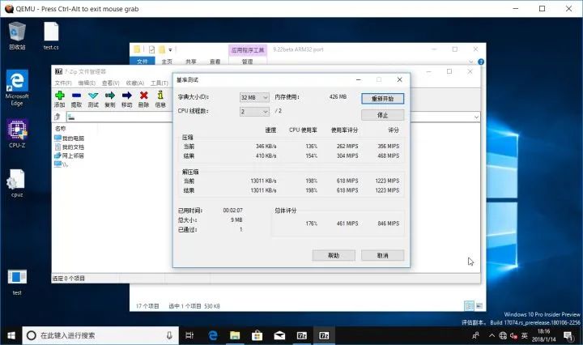
Task: Click the Move (移动) toolbar icon
Action: point(127,100)
